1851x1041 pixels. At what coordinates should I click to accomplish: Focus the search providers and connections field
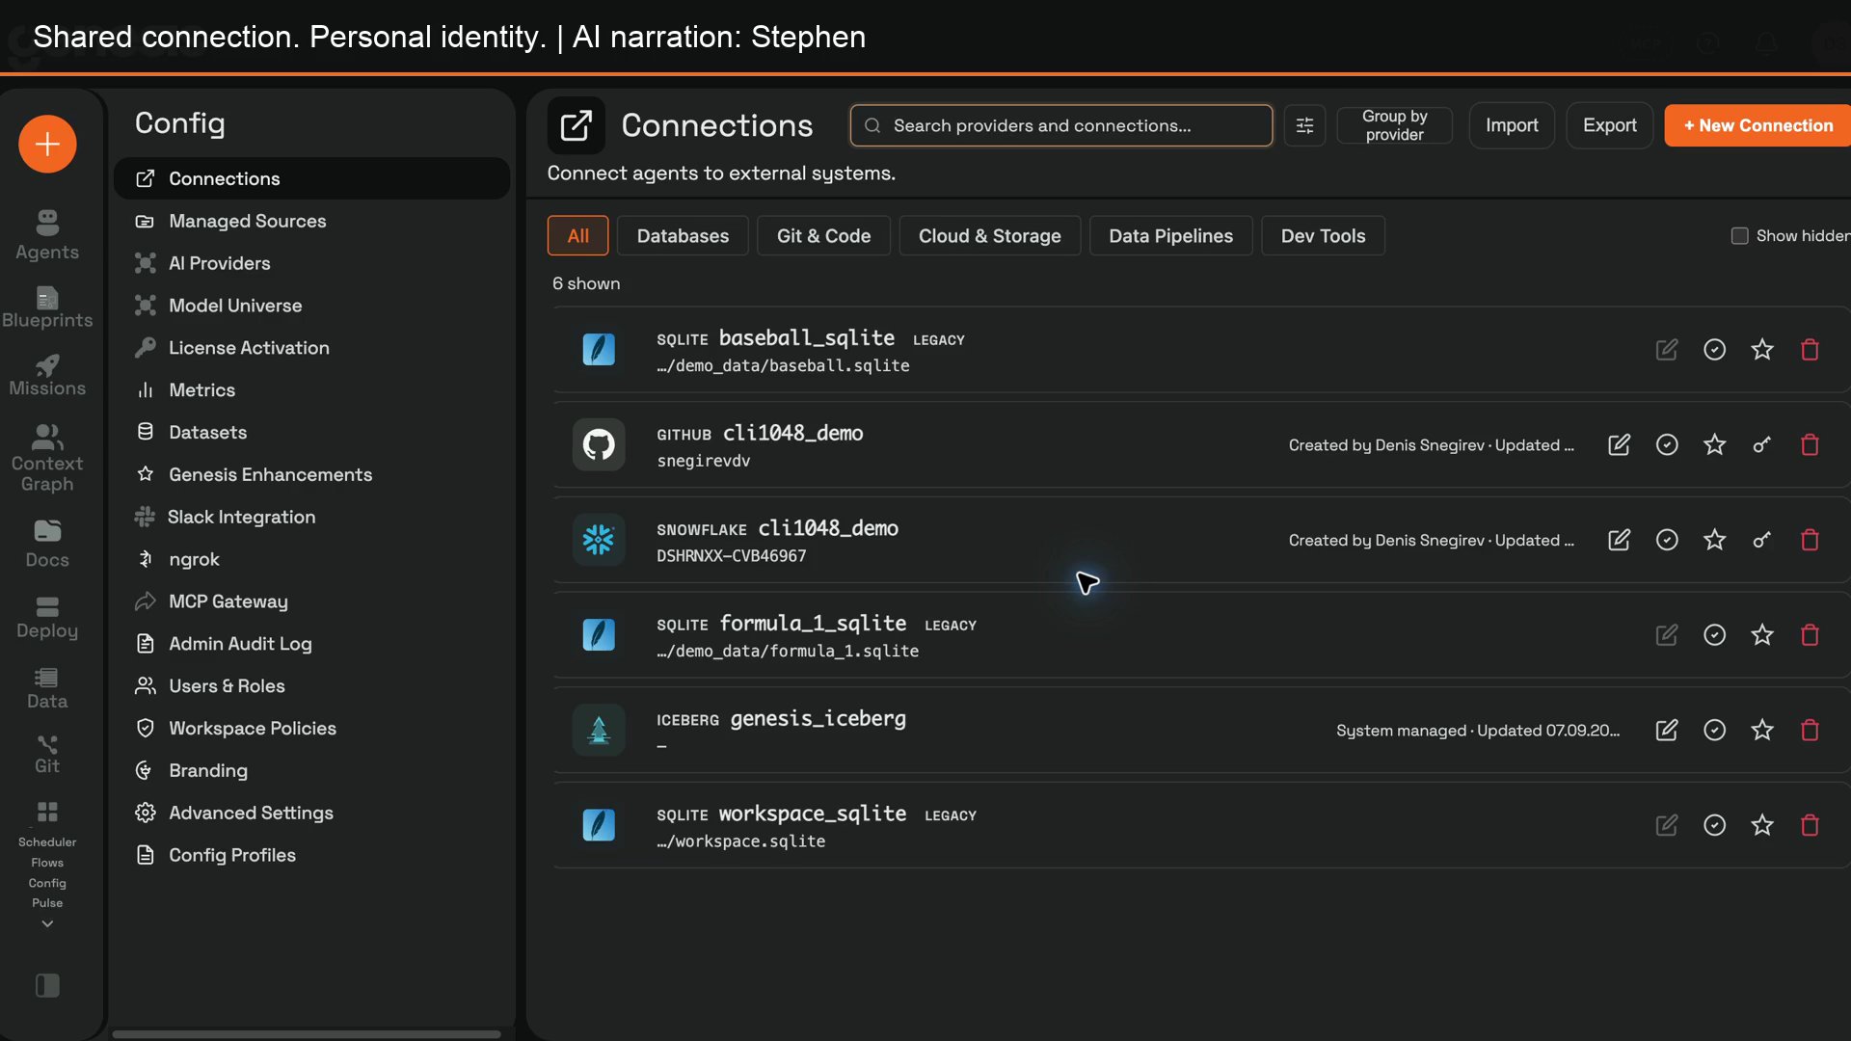pyautogui.click(x=1060, y=125)
